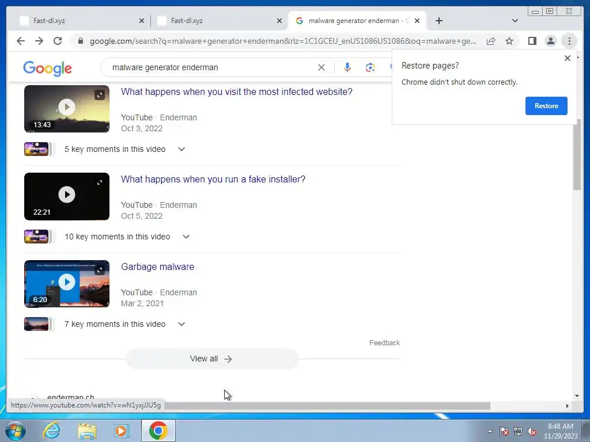Start a voice search with the microphone
This screenshot has width=590, height=442.
point(347,67)
